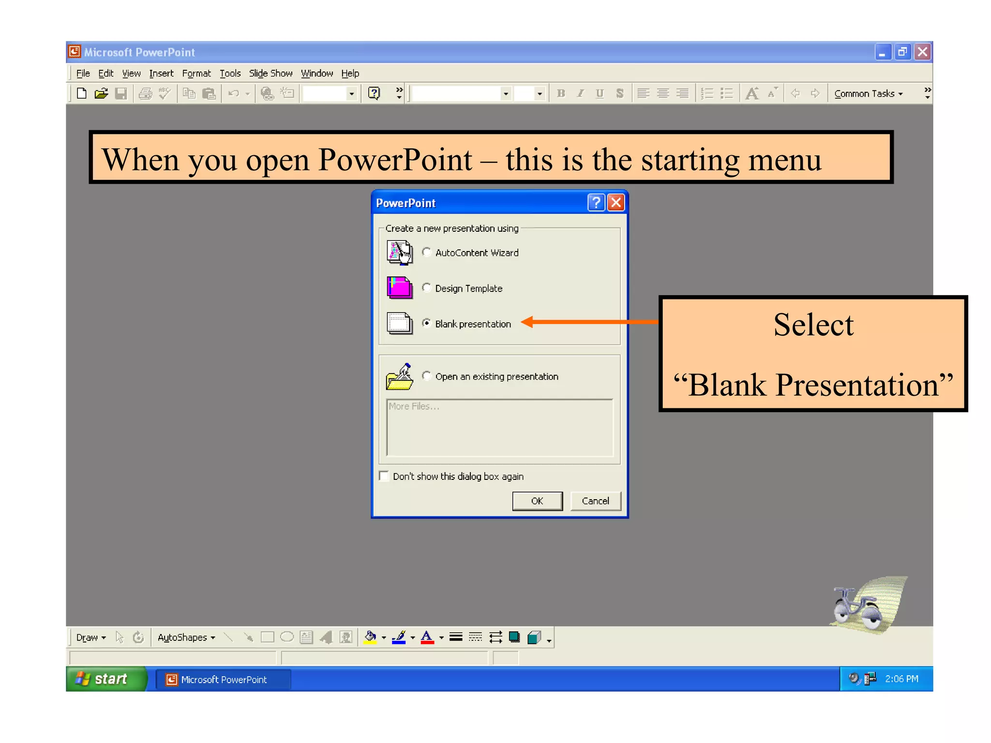
Task: Click the Help question mark toolbar icon
Action: (x=374, y=93)
